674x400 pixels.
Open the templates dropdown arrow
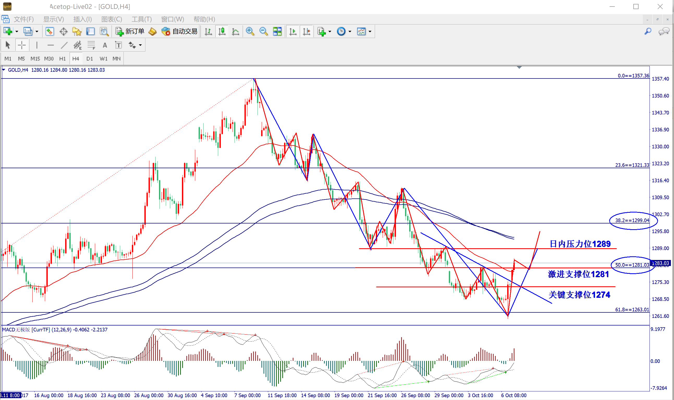point(370,32)
